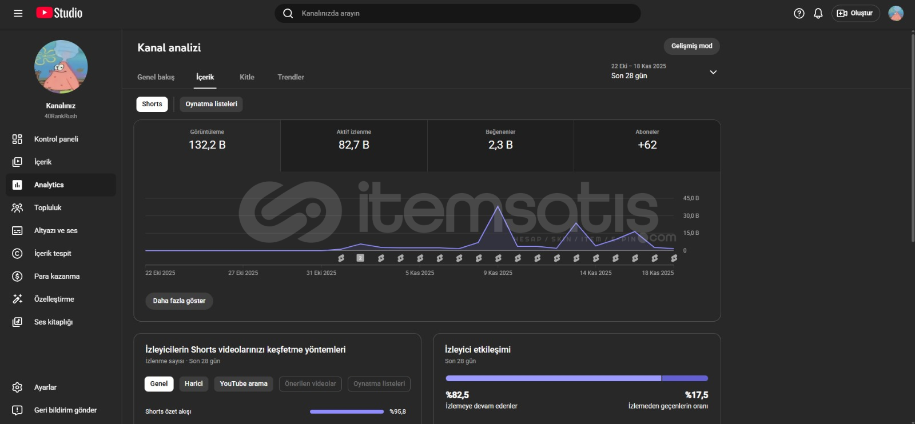Click the Oluştur create button
This screenshot has height=424, width=915.
pyautogui.click(x=855, y=13)
